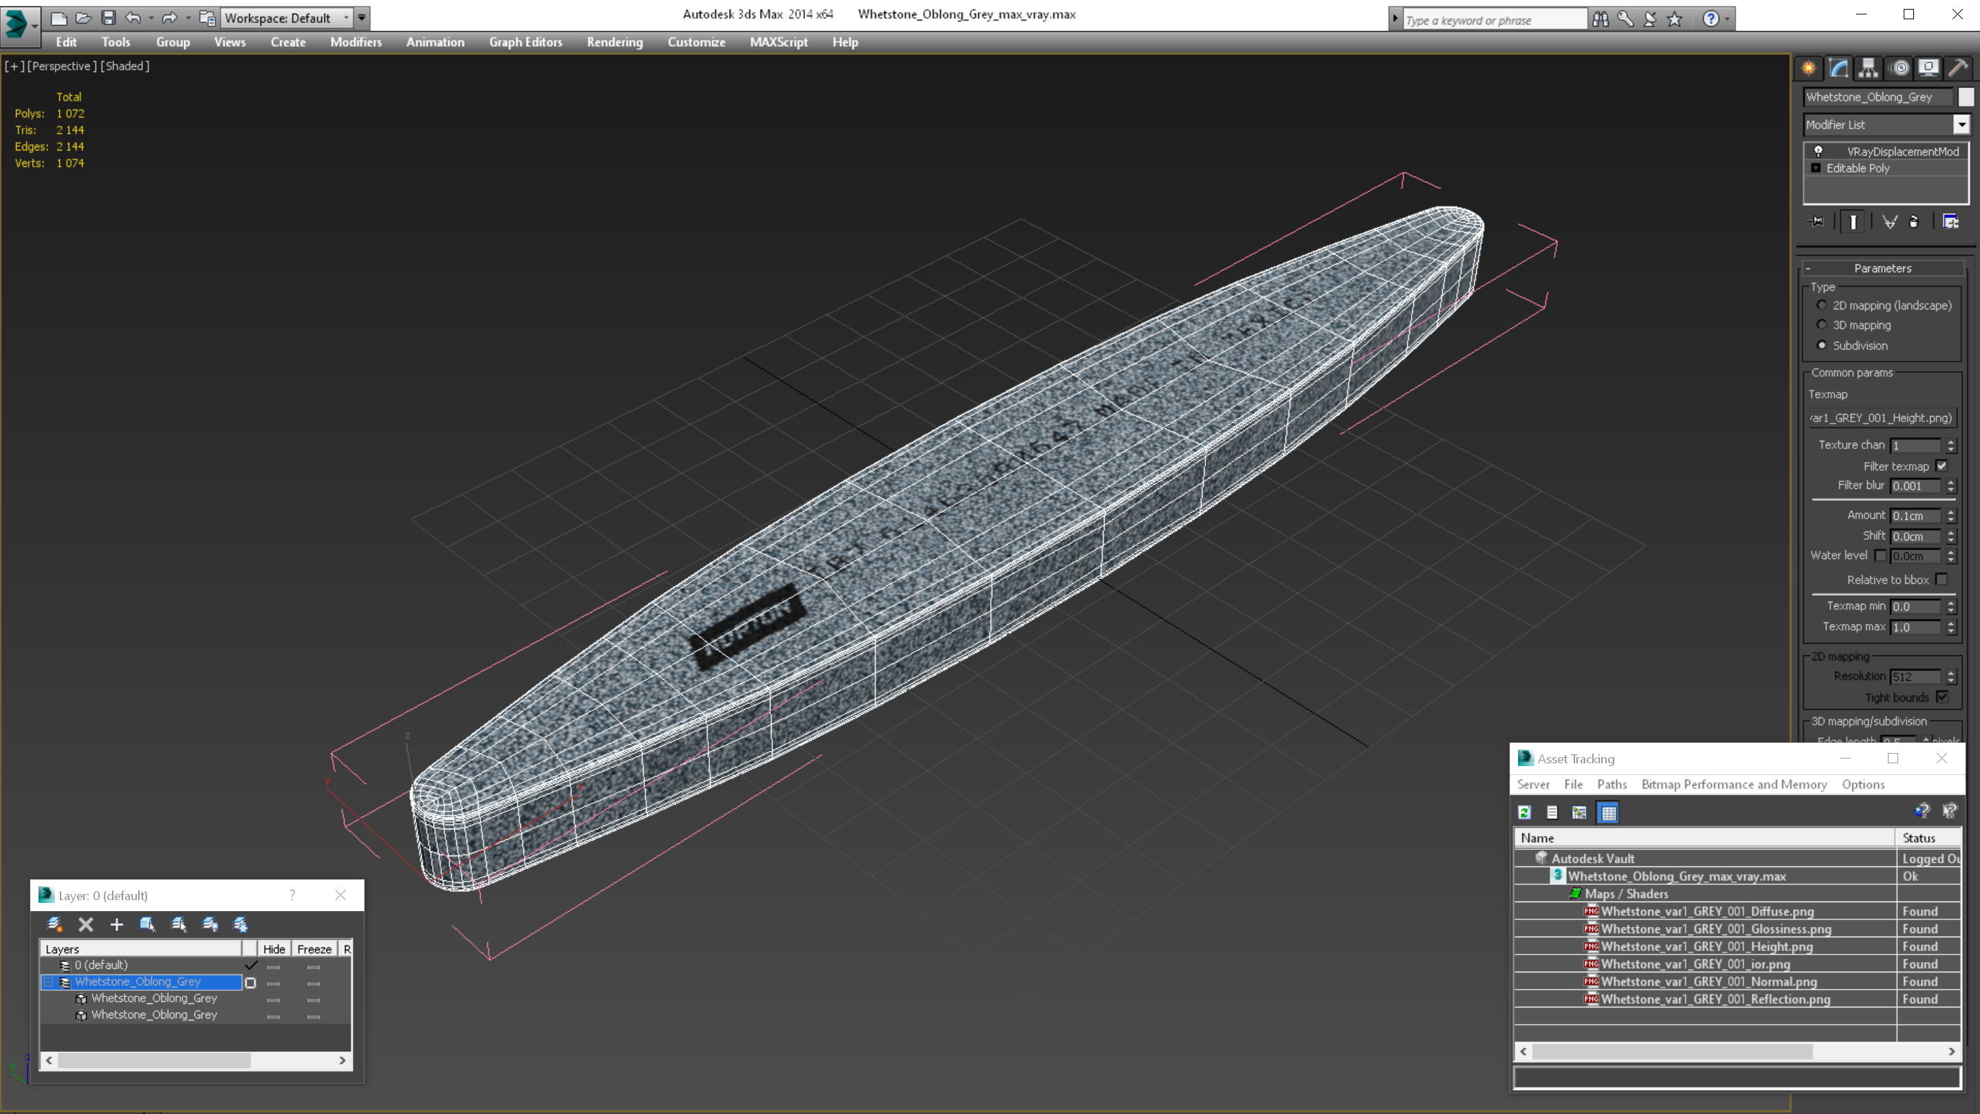
Task: Click the Height.png Texmap button
Action: click(x=1882, y=417)
